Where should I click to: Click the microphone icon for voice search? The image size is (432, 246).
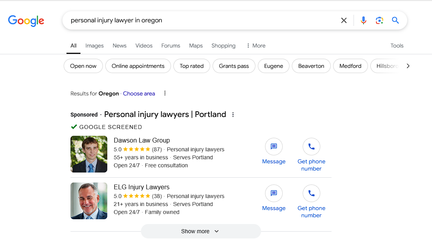(x=363, y=20)
